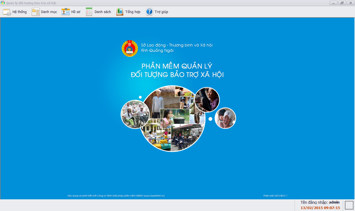Click the Danh sách checklist icon
This screenshot has height=211, width=355.
[x=89, y=12]
